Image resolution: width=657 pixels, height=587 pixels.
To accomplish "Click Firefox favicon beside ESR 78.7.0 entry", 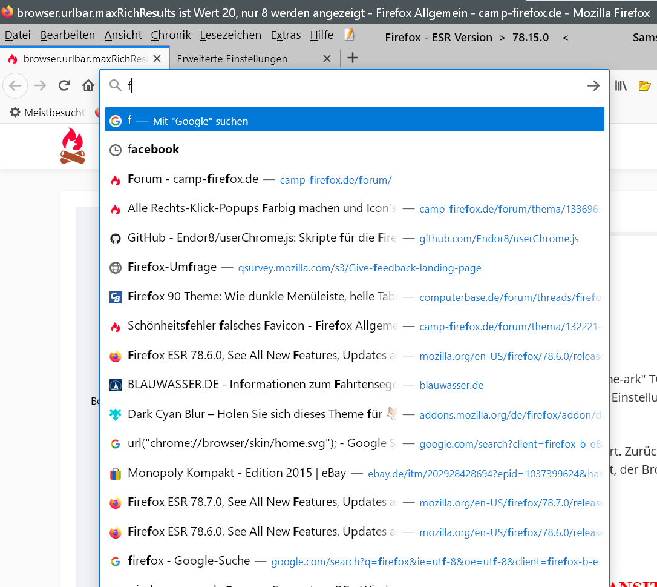I will (x=115, y=503).
